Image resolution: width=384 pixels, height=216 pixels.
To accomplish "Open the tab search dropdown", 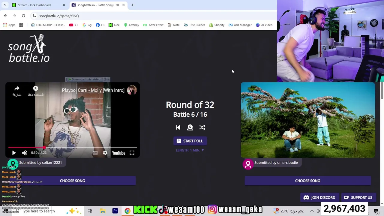I will (x=5, y=5).
